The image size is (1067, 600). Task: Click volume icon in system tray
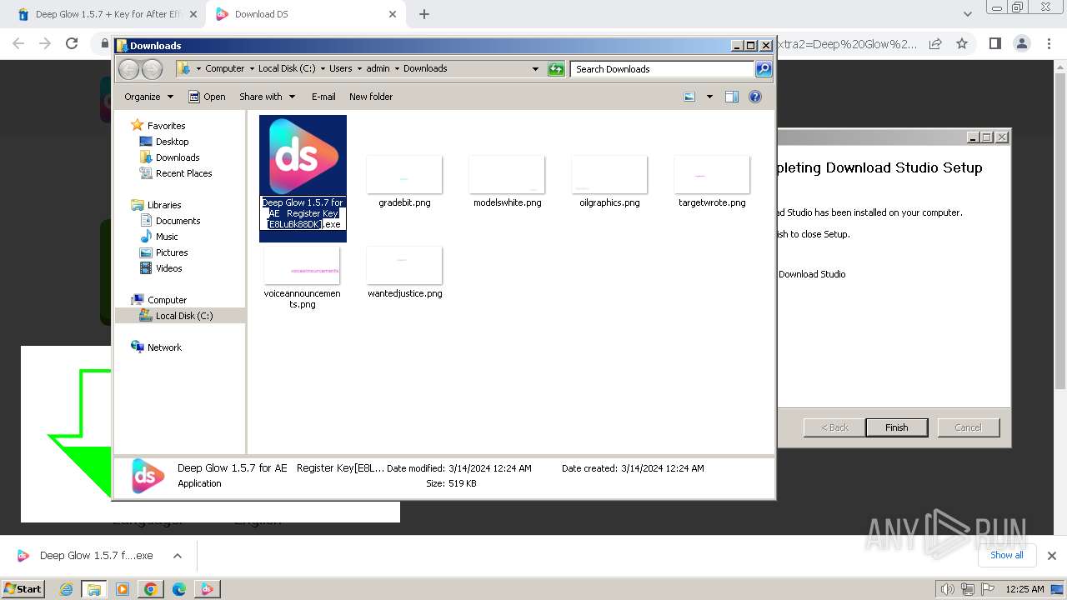pos(948,589)
